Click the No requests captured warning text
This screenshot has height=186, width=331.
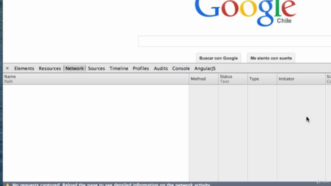click(x=111, y=184)
